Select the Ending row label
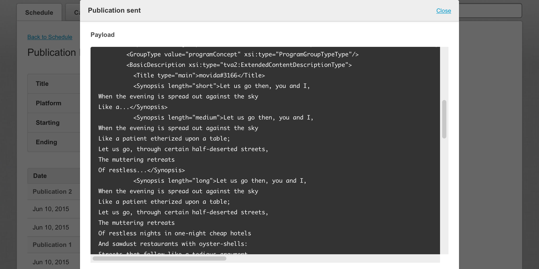The image size is (539, 269). point(46,142)
